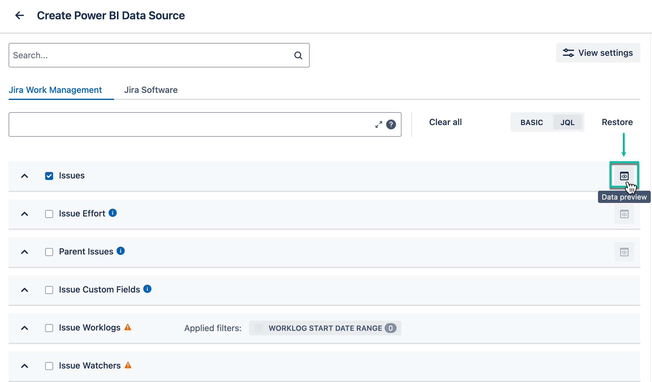Click the search magnifier icon
Viewport: 652px width, 382px height.
pyautogui.click(x=298, y=55)
